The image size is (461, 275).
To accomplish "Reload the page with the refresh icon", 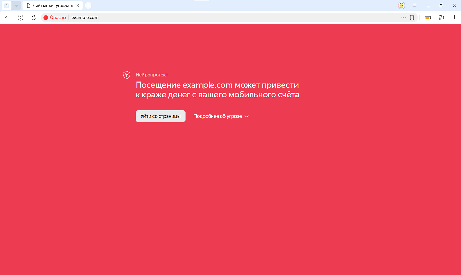I will (34, 18).
